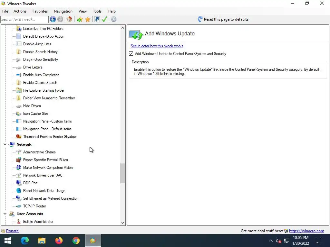Collapse the Network tree category
This screenshot has width=330, height=247.
(x=5, y=144)
